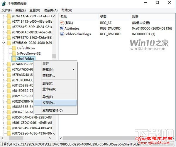Click folder icon of {6812639B key

[x=9, y=86]
